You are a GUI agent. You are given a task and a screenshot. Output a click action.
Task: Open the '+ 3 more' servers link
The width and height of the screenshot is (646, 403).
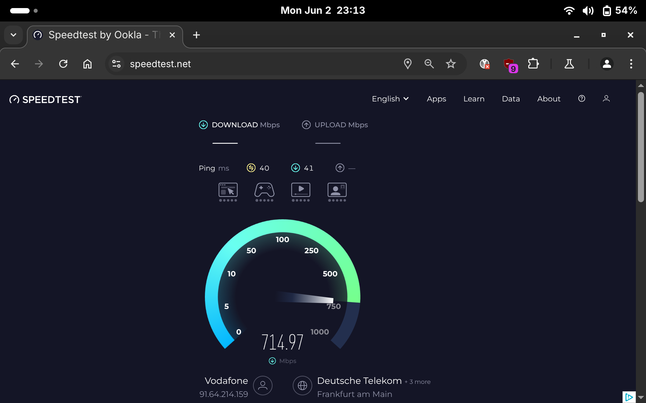(x=418, y=382)
